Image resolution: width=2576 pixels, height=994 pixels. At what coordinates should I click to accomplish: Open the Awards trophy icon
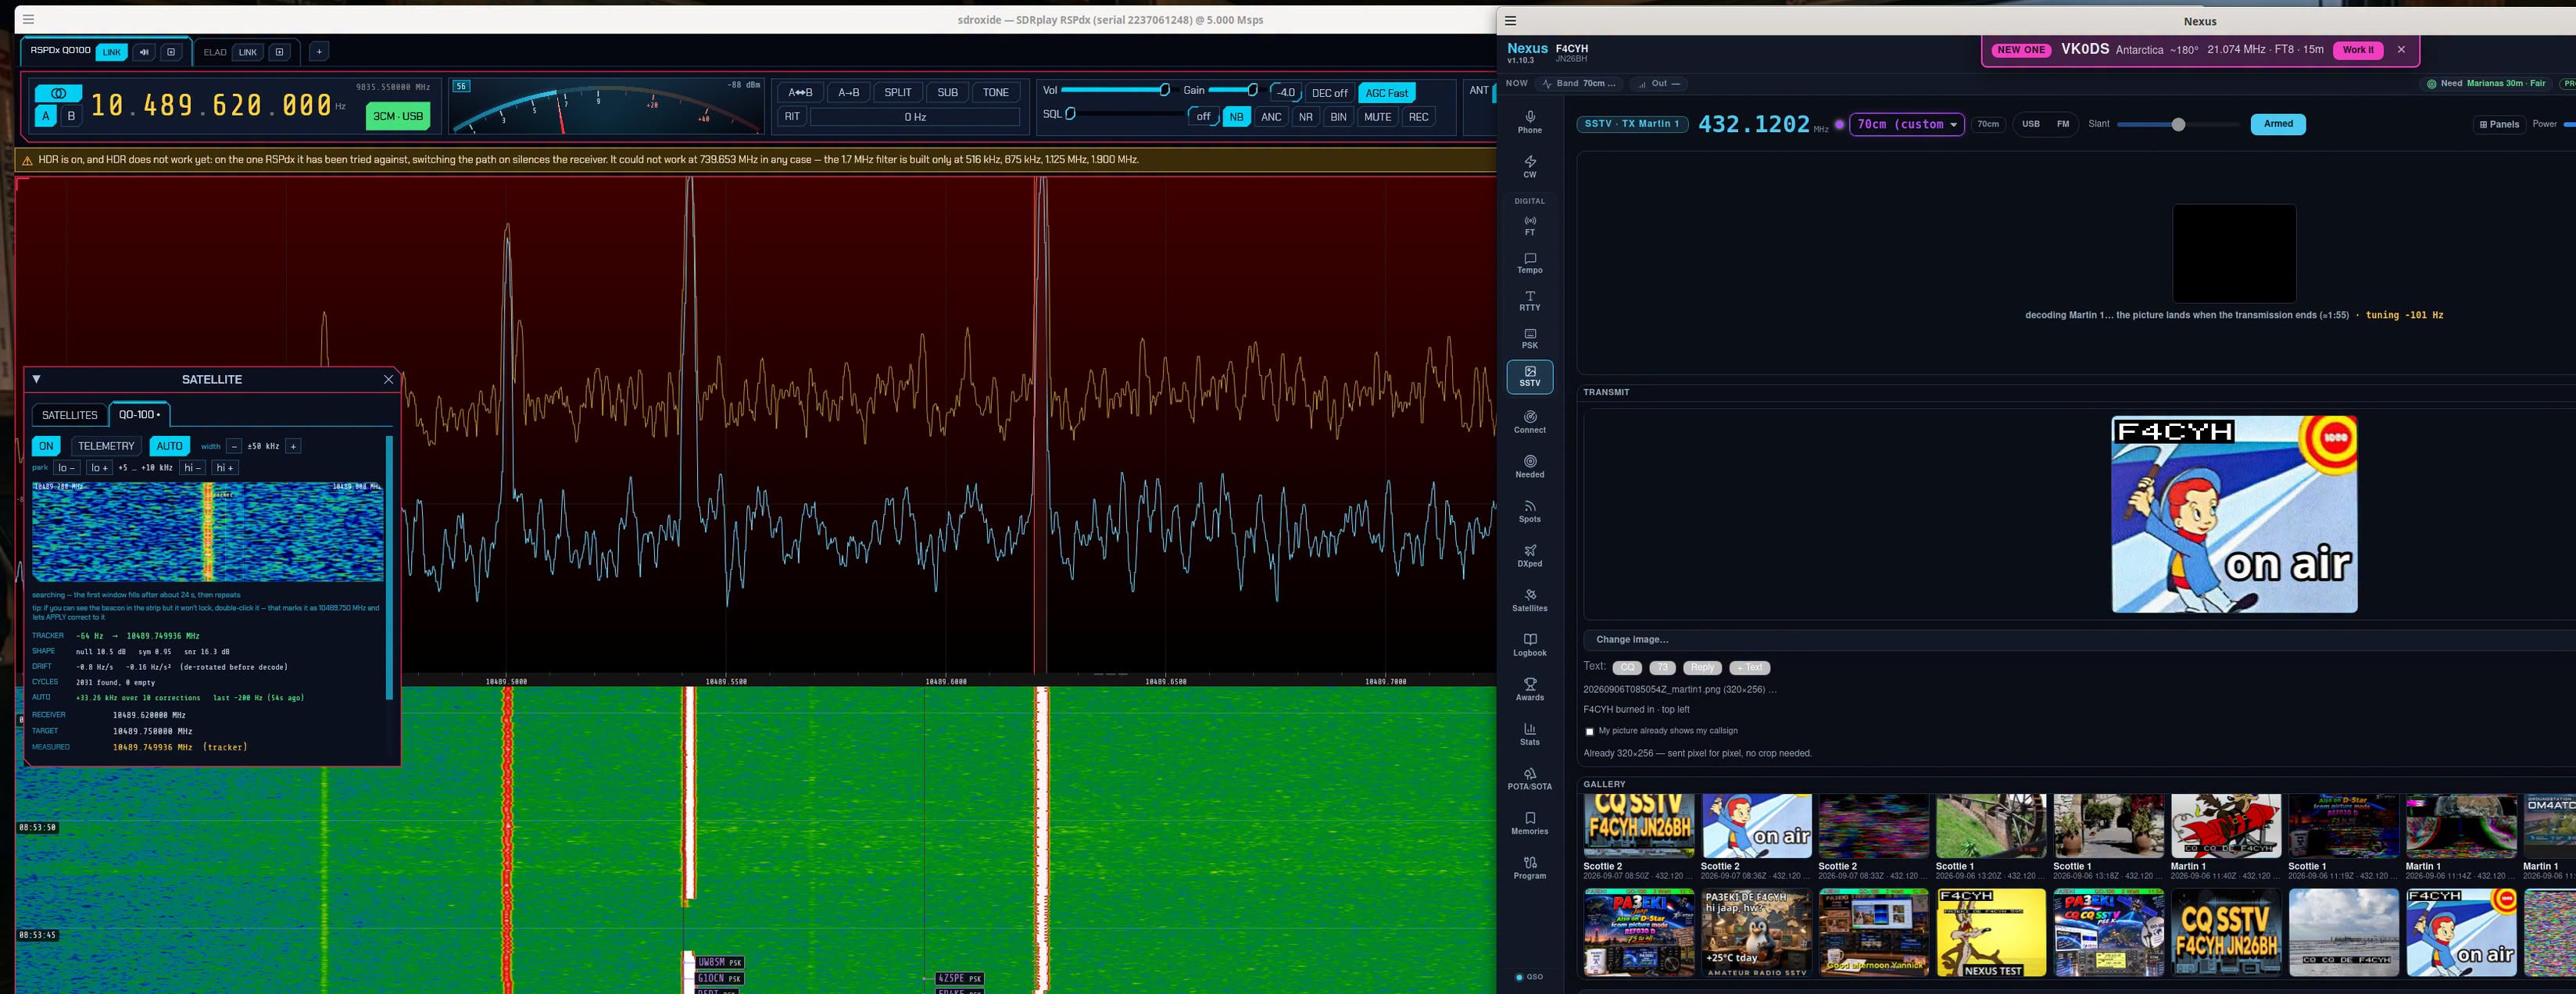1529,690
